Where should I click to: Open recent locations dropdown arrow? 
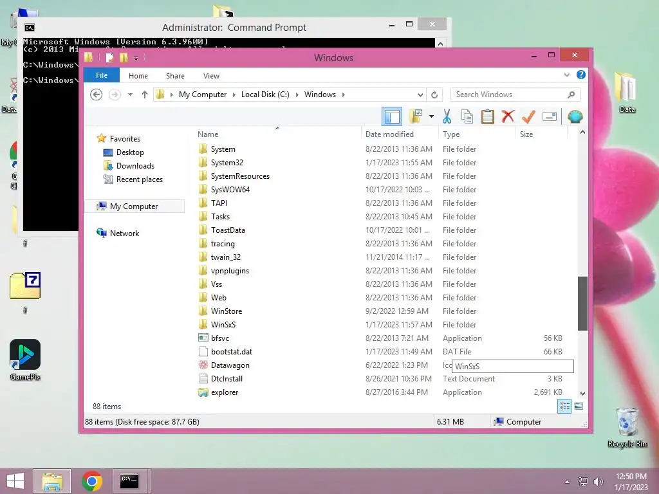(x=130, y=95)
